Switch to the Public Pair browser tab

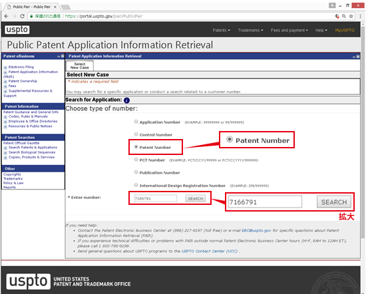pyautogui.click(x=31, y=7)
